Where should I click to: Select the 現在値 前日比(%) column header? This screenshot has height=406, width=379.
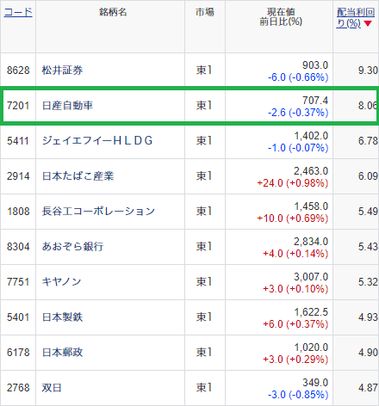click(281, 17)
